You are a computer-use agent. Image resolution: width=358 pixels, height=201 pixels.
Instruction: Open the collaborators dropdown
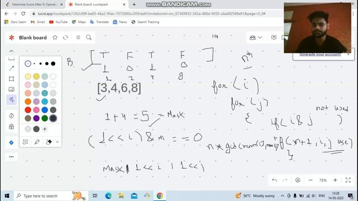tap(256, 37)
